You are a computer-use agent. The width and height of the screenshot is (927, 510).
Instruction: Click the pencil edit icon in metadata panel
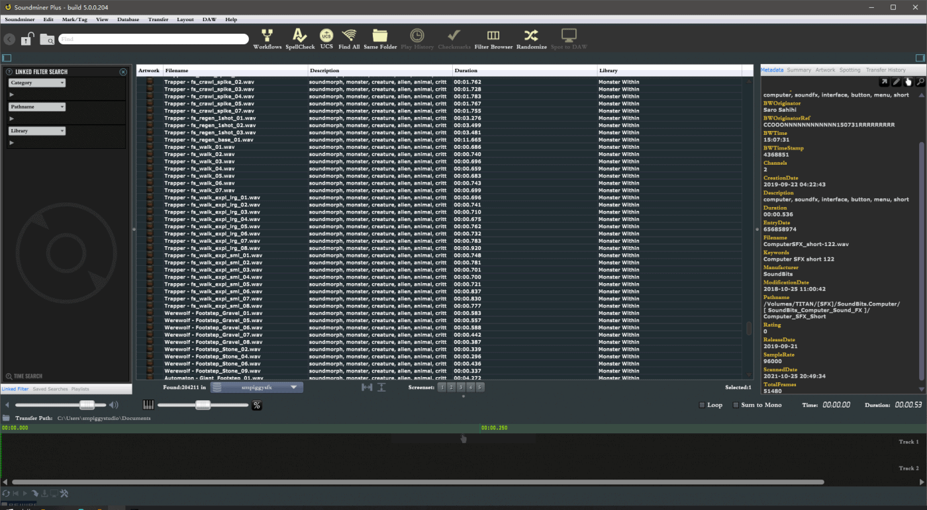(x=896, y=82)
